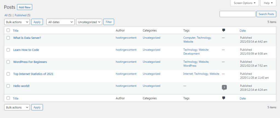
Task: Open the Uncategorized category dropdown
Action: 89,22
